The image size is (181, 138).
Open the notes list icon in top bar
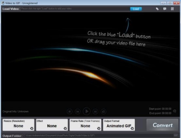tap(173, 9)
